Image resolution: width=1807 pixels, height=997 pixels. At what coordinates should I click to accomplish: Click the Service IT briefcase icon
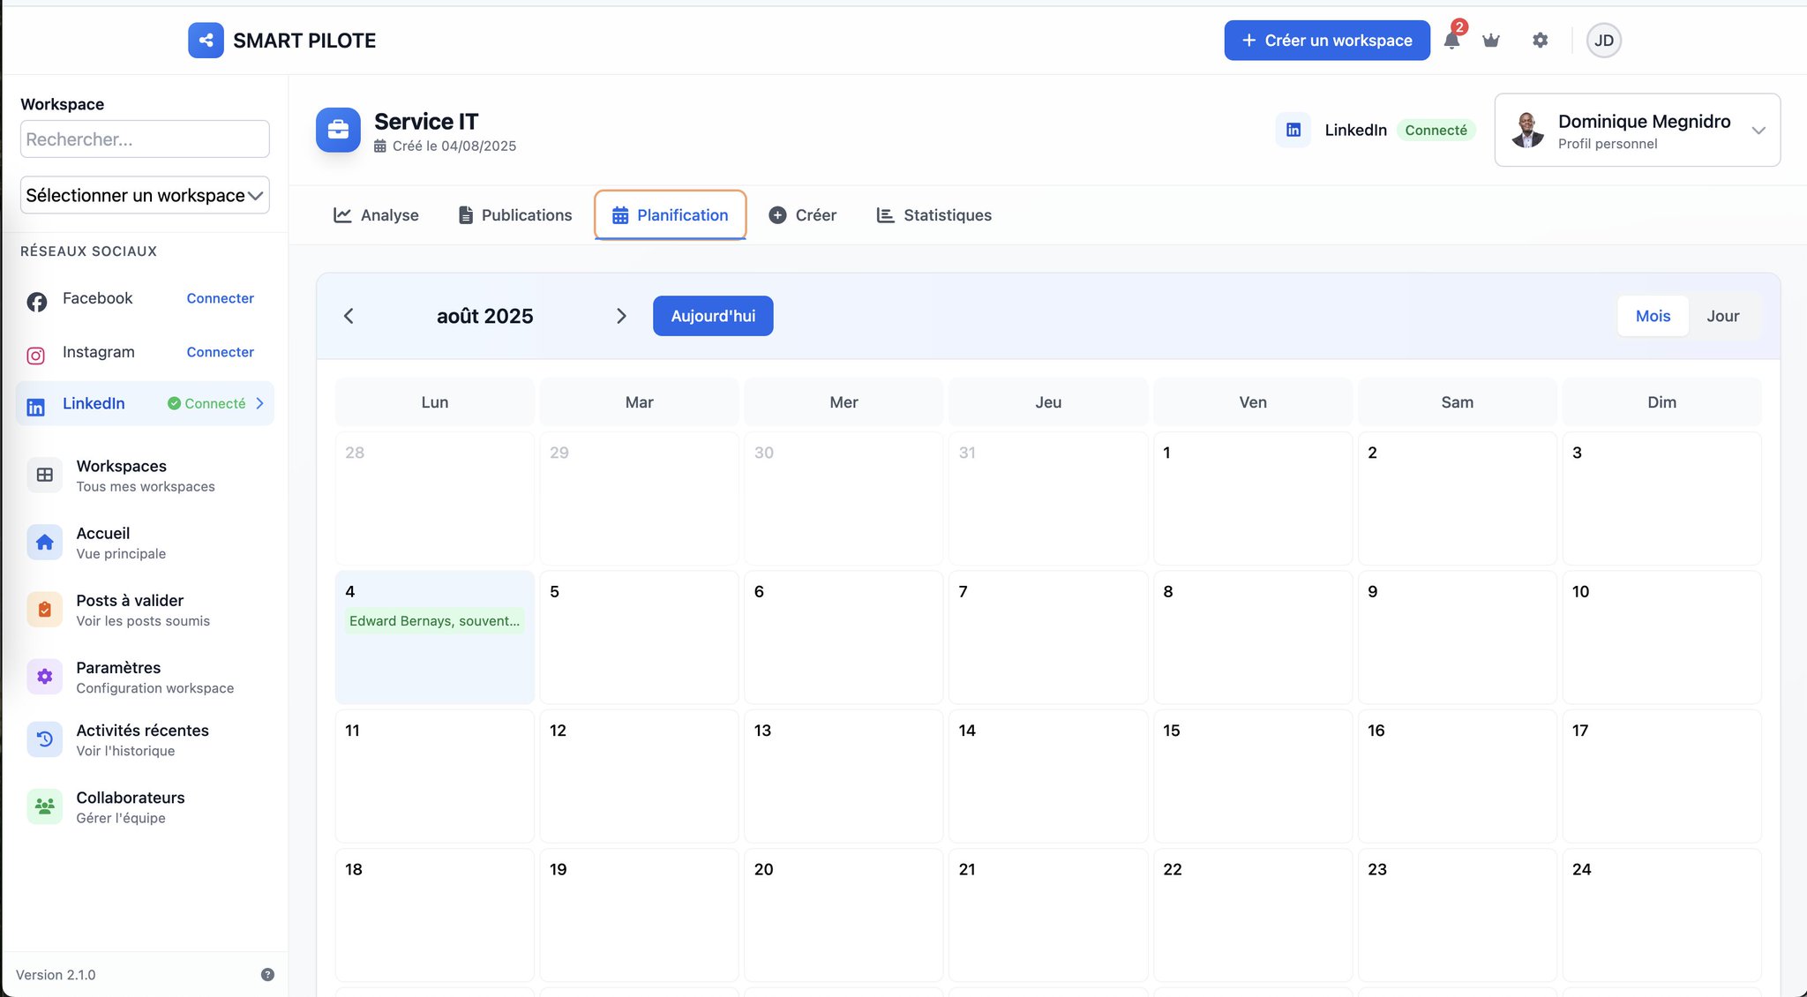pos(338,131)
